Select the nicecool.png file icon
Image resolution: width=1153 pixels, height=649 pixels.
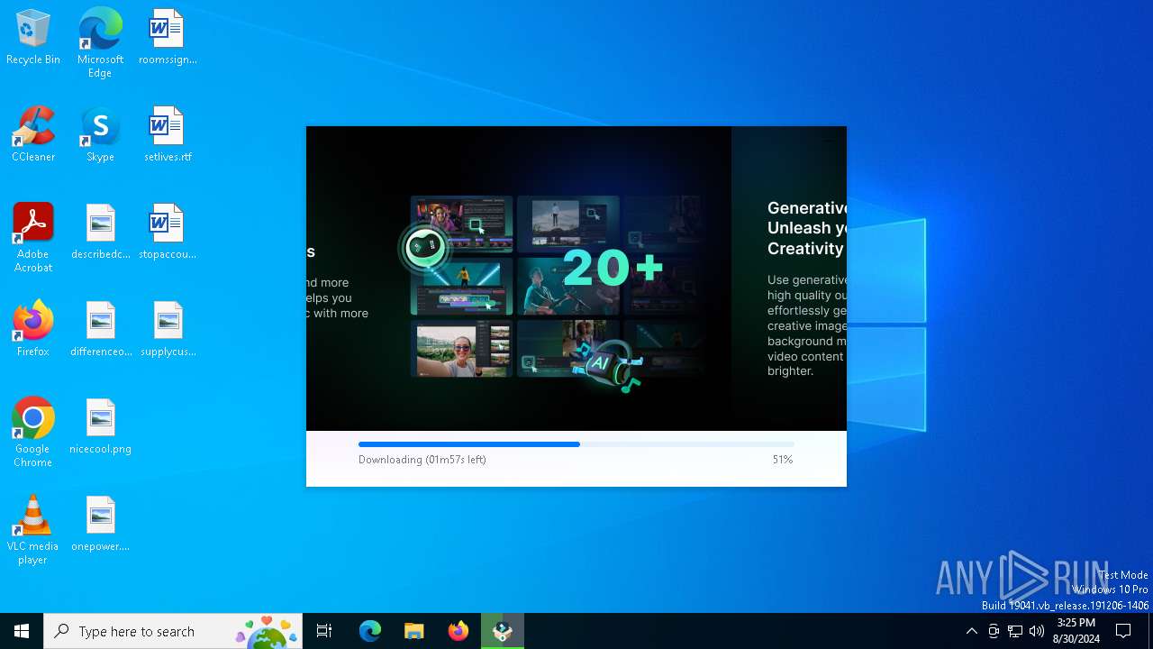[x=100, y=427]
